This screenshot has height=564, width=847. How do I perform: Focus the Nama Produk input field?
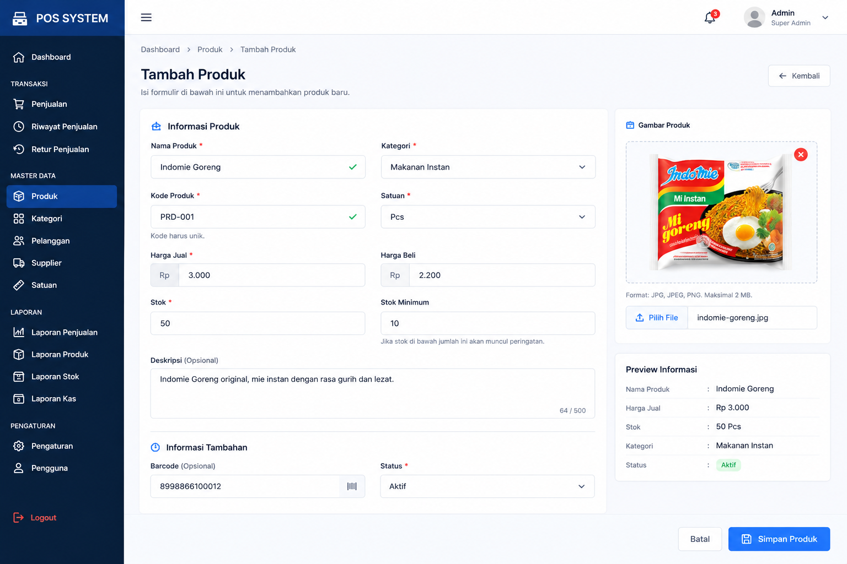[x=258, y=167]
